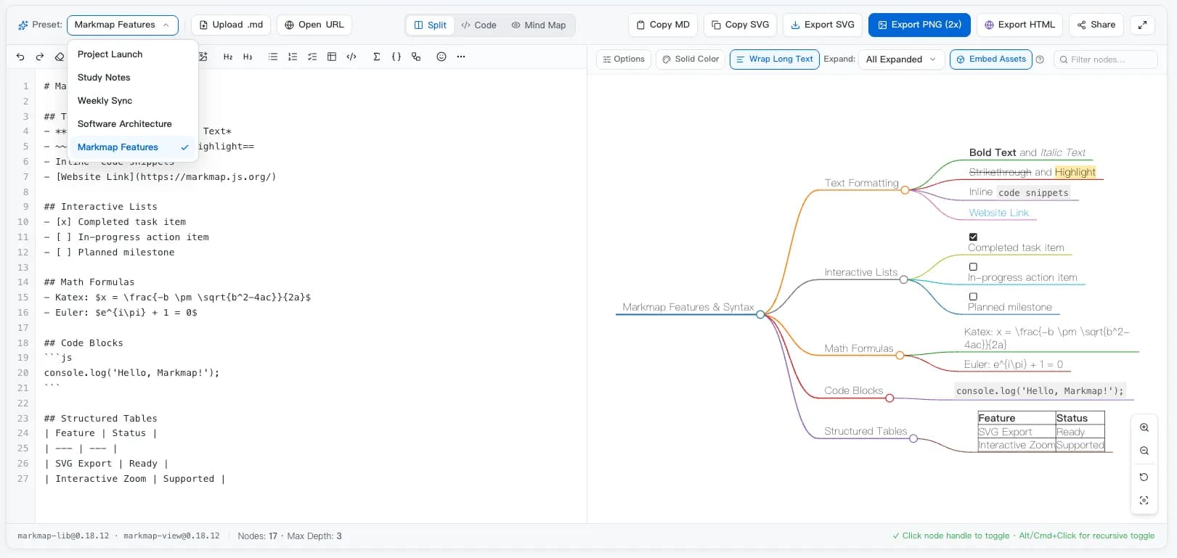
Task: Switch to Split view
Action: (x=430, y=25)
